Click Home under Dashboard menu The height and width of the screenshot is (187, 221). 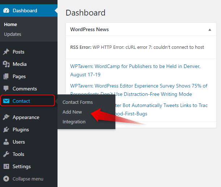pos(10,24)
